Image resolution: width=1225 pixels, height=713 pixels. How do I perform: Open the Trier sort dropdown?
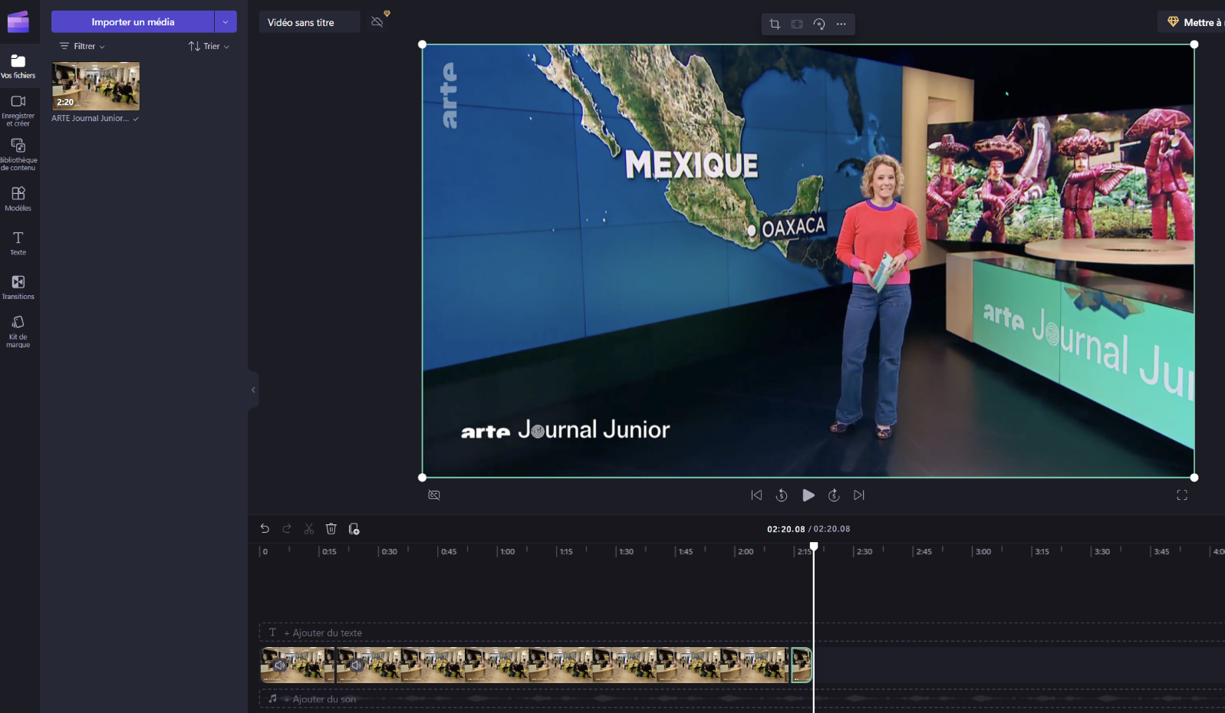click(x=209, y=46)
